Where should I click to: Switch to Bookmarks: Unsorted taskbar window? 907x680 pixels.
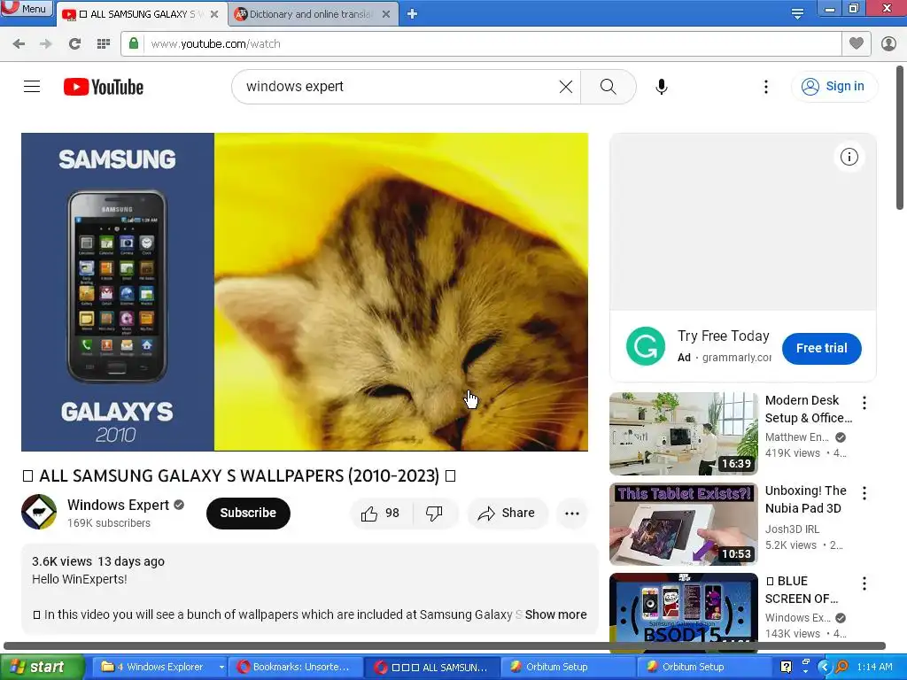pyautogui.click(x=295, y=668)
